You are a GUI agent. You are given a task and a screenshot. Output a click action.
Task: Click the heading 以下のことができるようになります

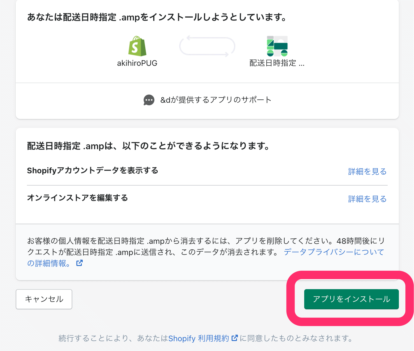click(x=148, y=146)
